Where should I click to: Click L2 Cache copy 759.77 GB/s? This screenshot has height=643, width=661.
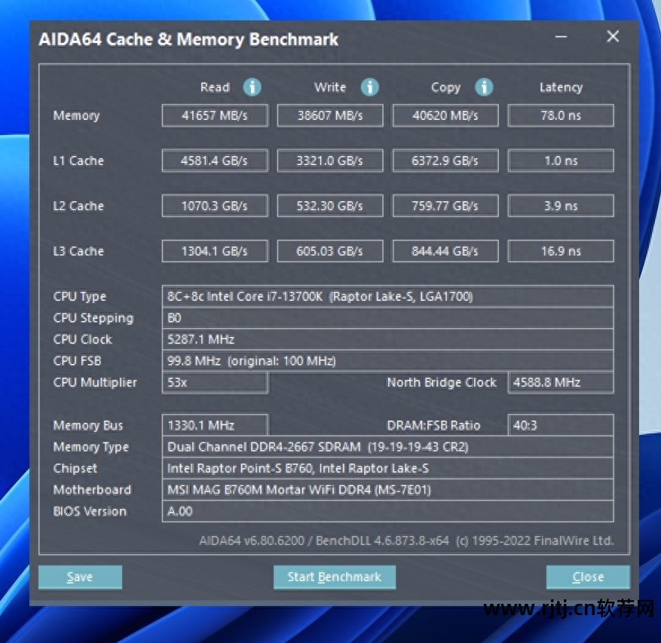(445, 206)
